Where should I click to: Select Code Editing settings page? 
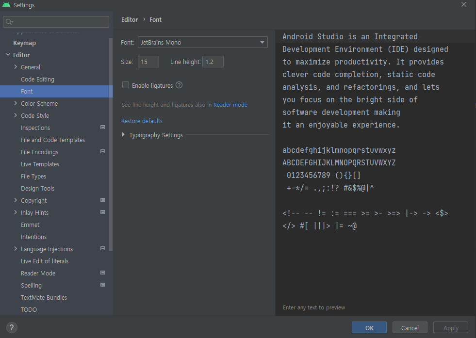(x=38, y=80)
